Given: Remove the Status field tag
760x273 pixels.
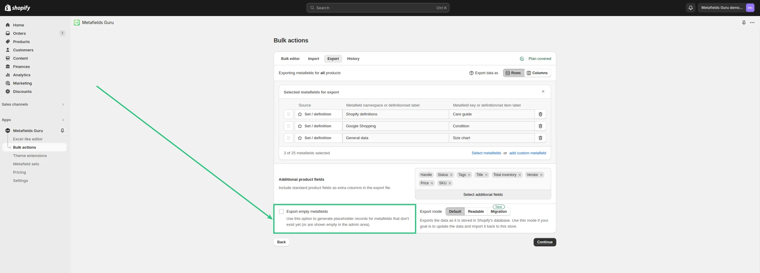Looking at the screenshot, I should coord(451,175).
